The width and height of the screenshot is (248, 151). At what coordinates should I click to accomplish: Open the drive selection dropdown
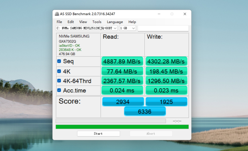click(86, 28)
